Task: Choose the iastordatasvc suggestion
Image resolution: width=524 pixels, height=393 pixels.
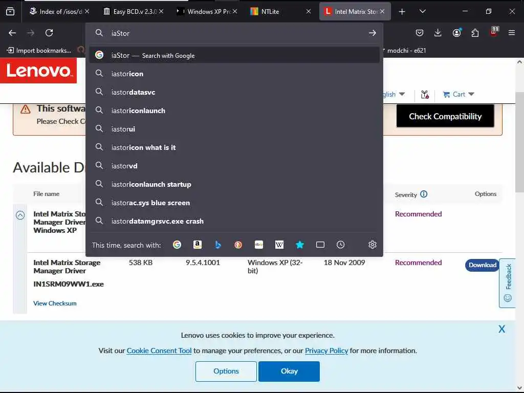Action: tap(234, 92)
